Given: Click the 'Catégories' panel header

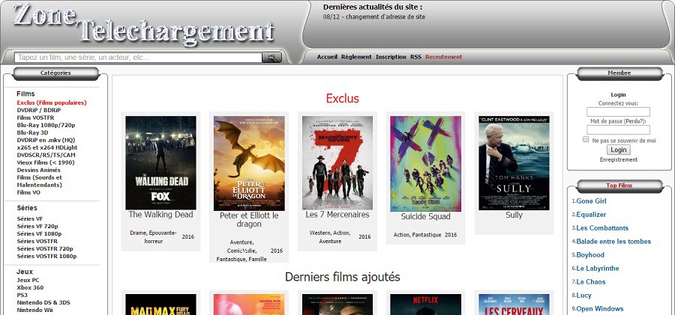Looking at the screenshot, I should click(55, 73).
